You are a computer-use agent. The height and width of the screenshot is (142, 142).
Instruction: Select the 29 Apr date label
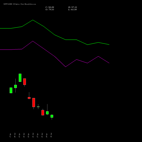point(47,135)
